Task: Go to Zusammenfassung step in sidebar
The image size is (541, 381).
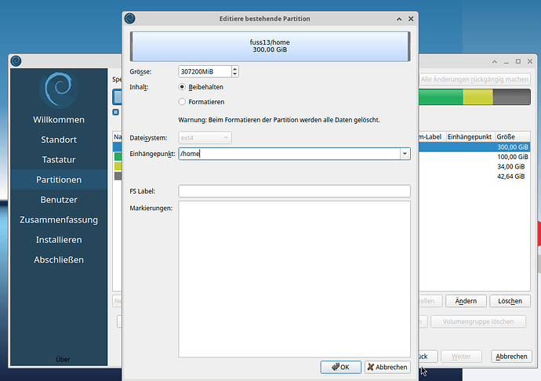Action: (x=59, y=220)
